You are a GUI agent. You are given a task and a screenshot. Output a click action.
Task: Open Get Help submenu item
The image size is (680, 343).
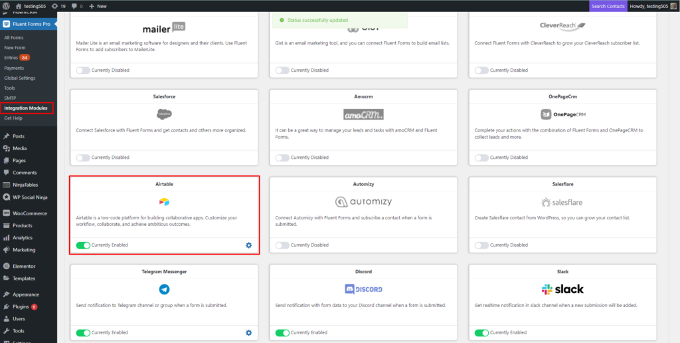(x=13, y=118)
